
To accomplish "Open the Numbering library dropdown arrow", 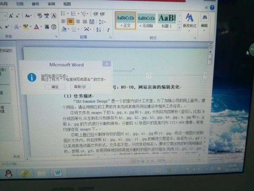I will pyautogui.click(x=78, y=14).
